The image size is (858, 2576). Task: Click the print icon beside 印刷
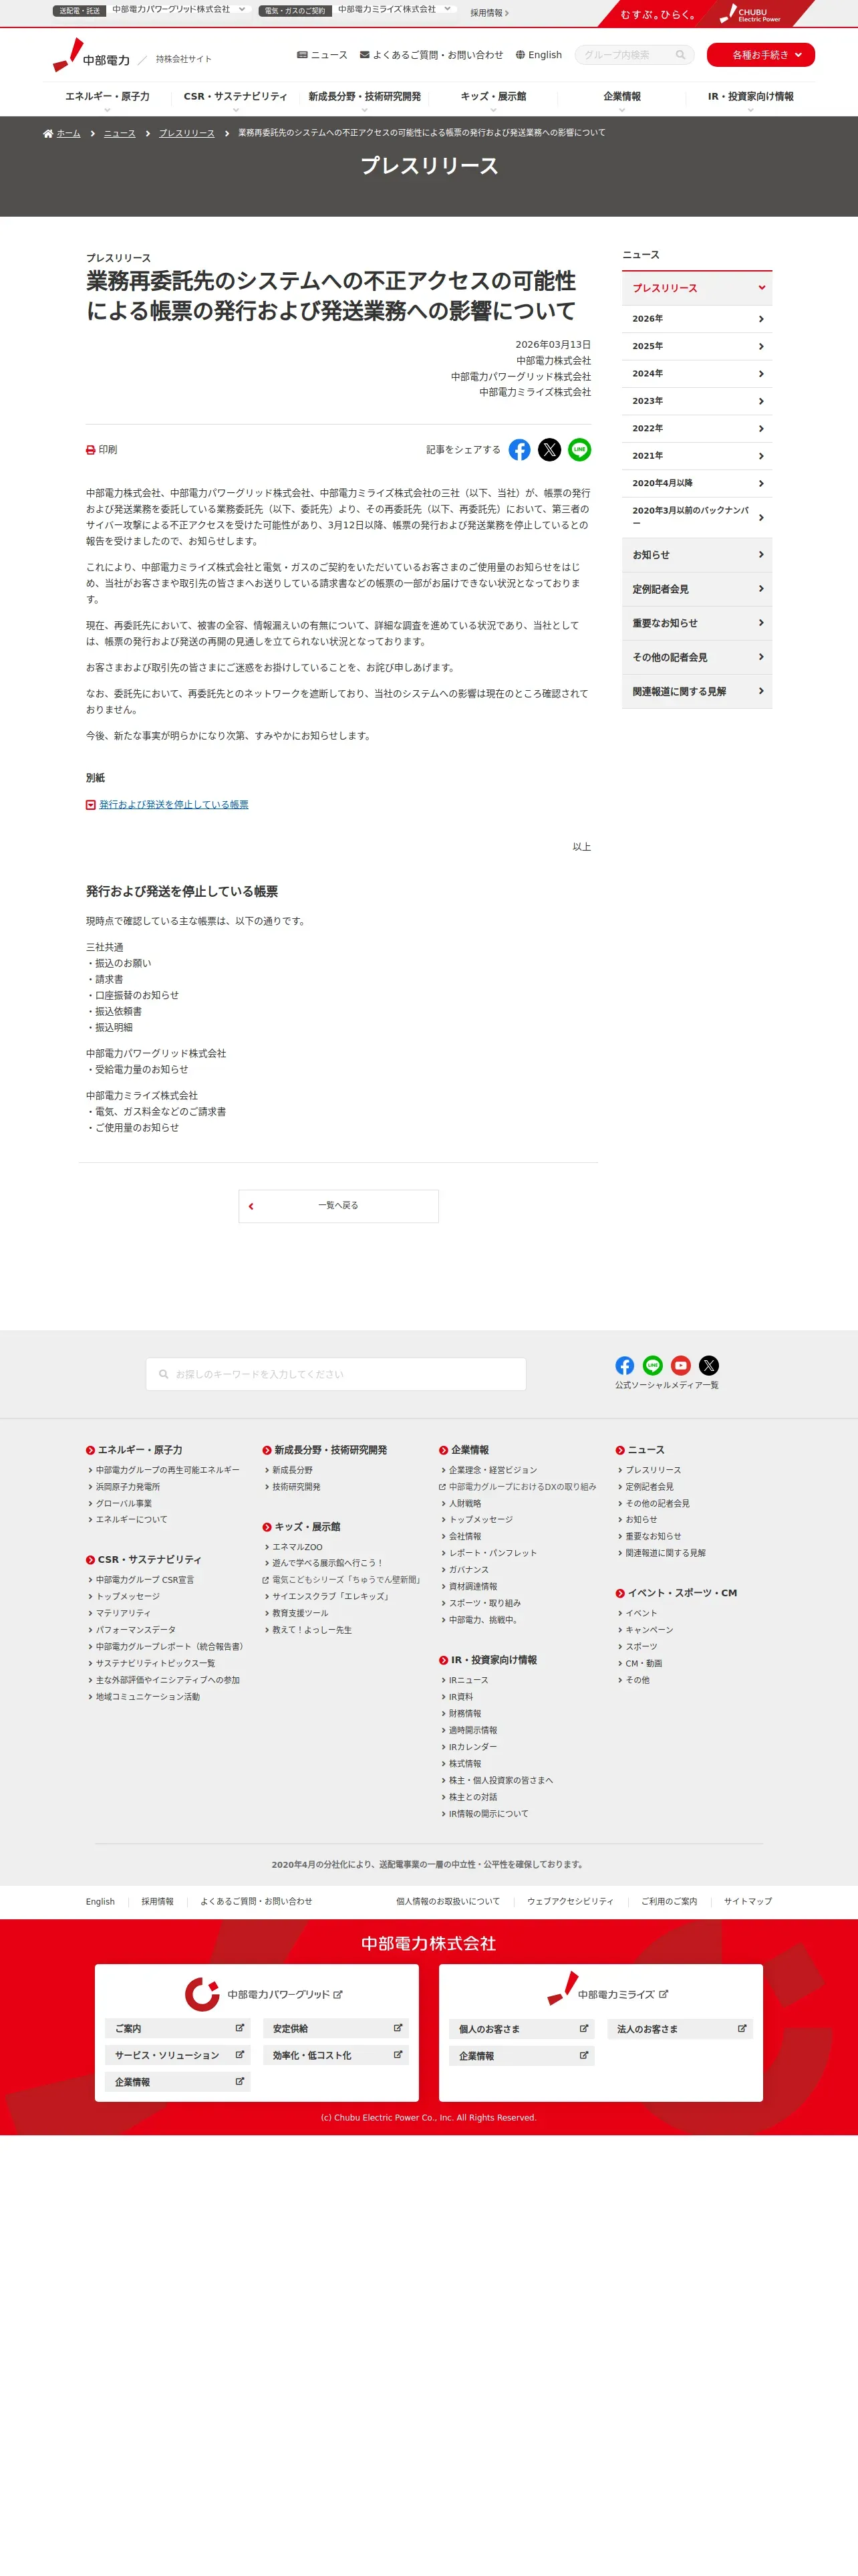click(x=91, y=450)
